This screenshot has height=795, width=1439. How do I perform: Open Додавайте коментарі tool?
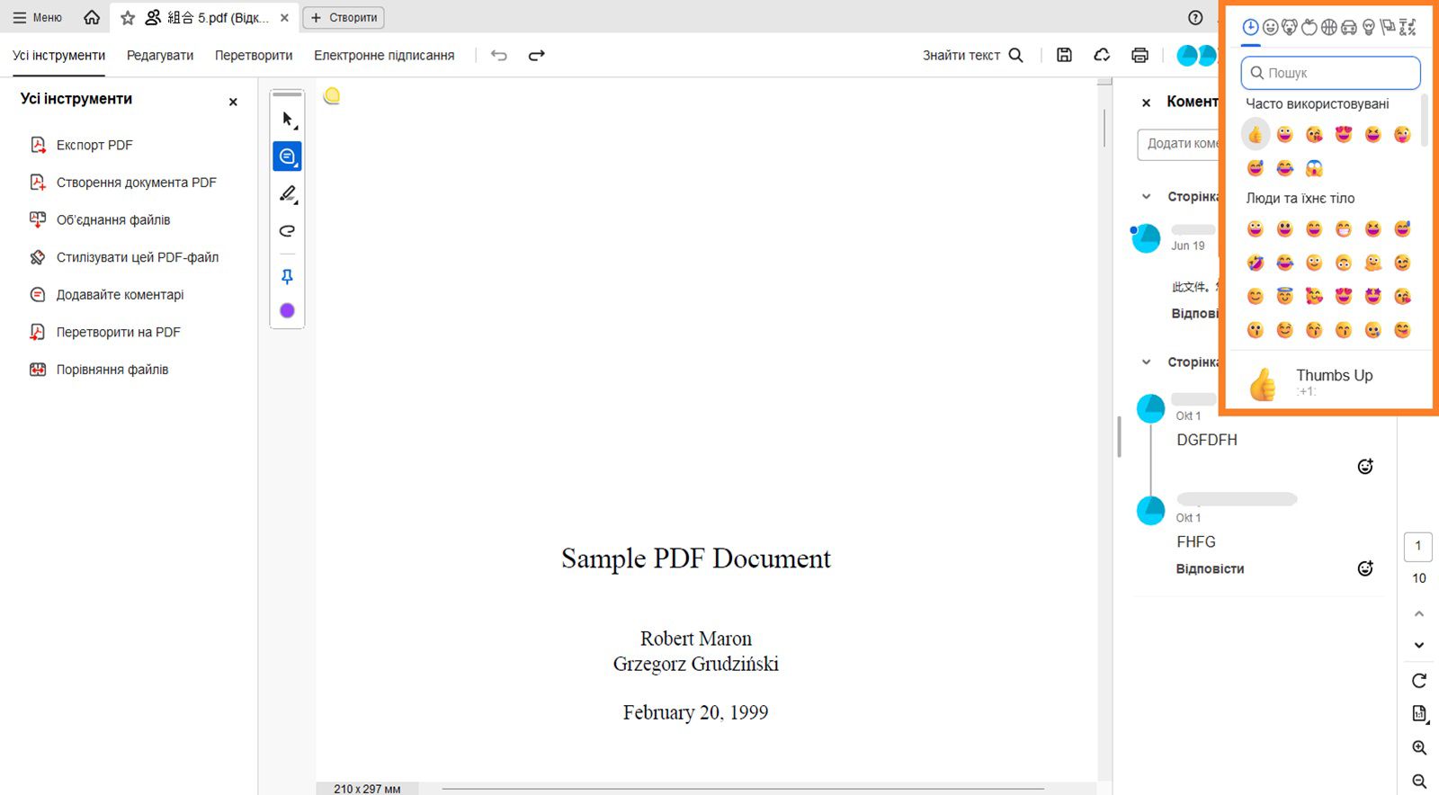(106, 294)
